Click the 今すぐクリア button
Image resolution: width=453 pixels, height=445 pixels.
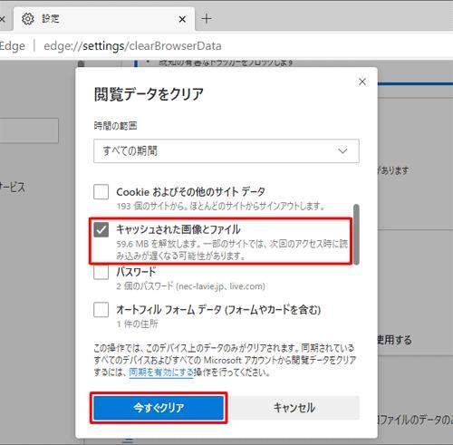click(159, 408)
